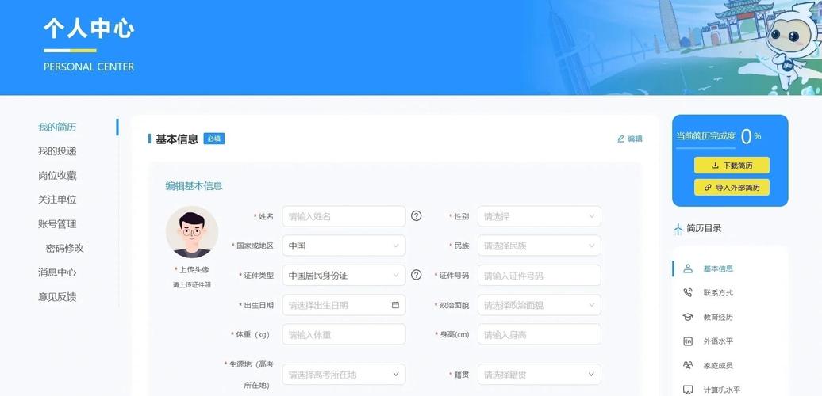
Task: Open 意见反馈 in the sidebar
Action: click(57, 297)
